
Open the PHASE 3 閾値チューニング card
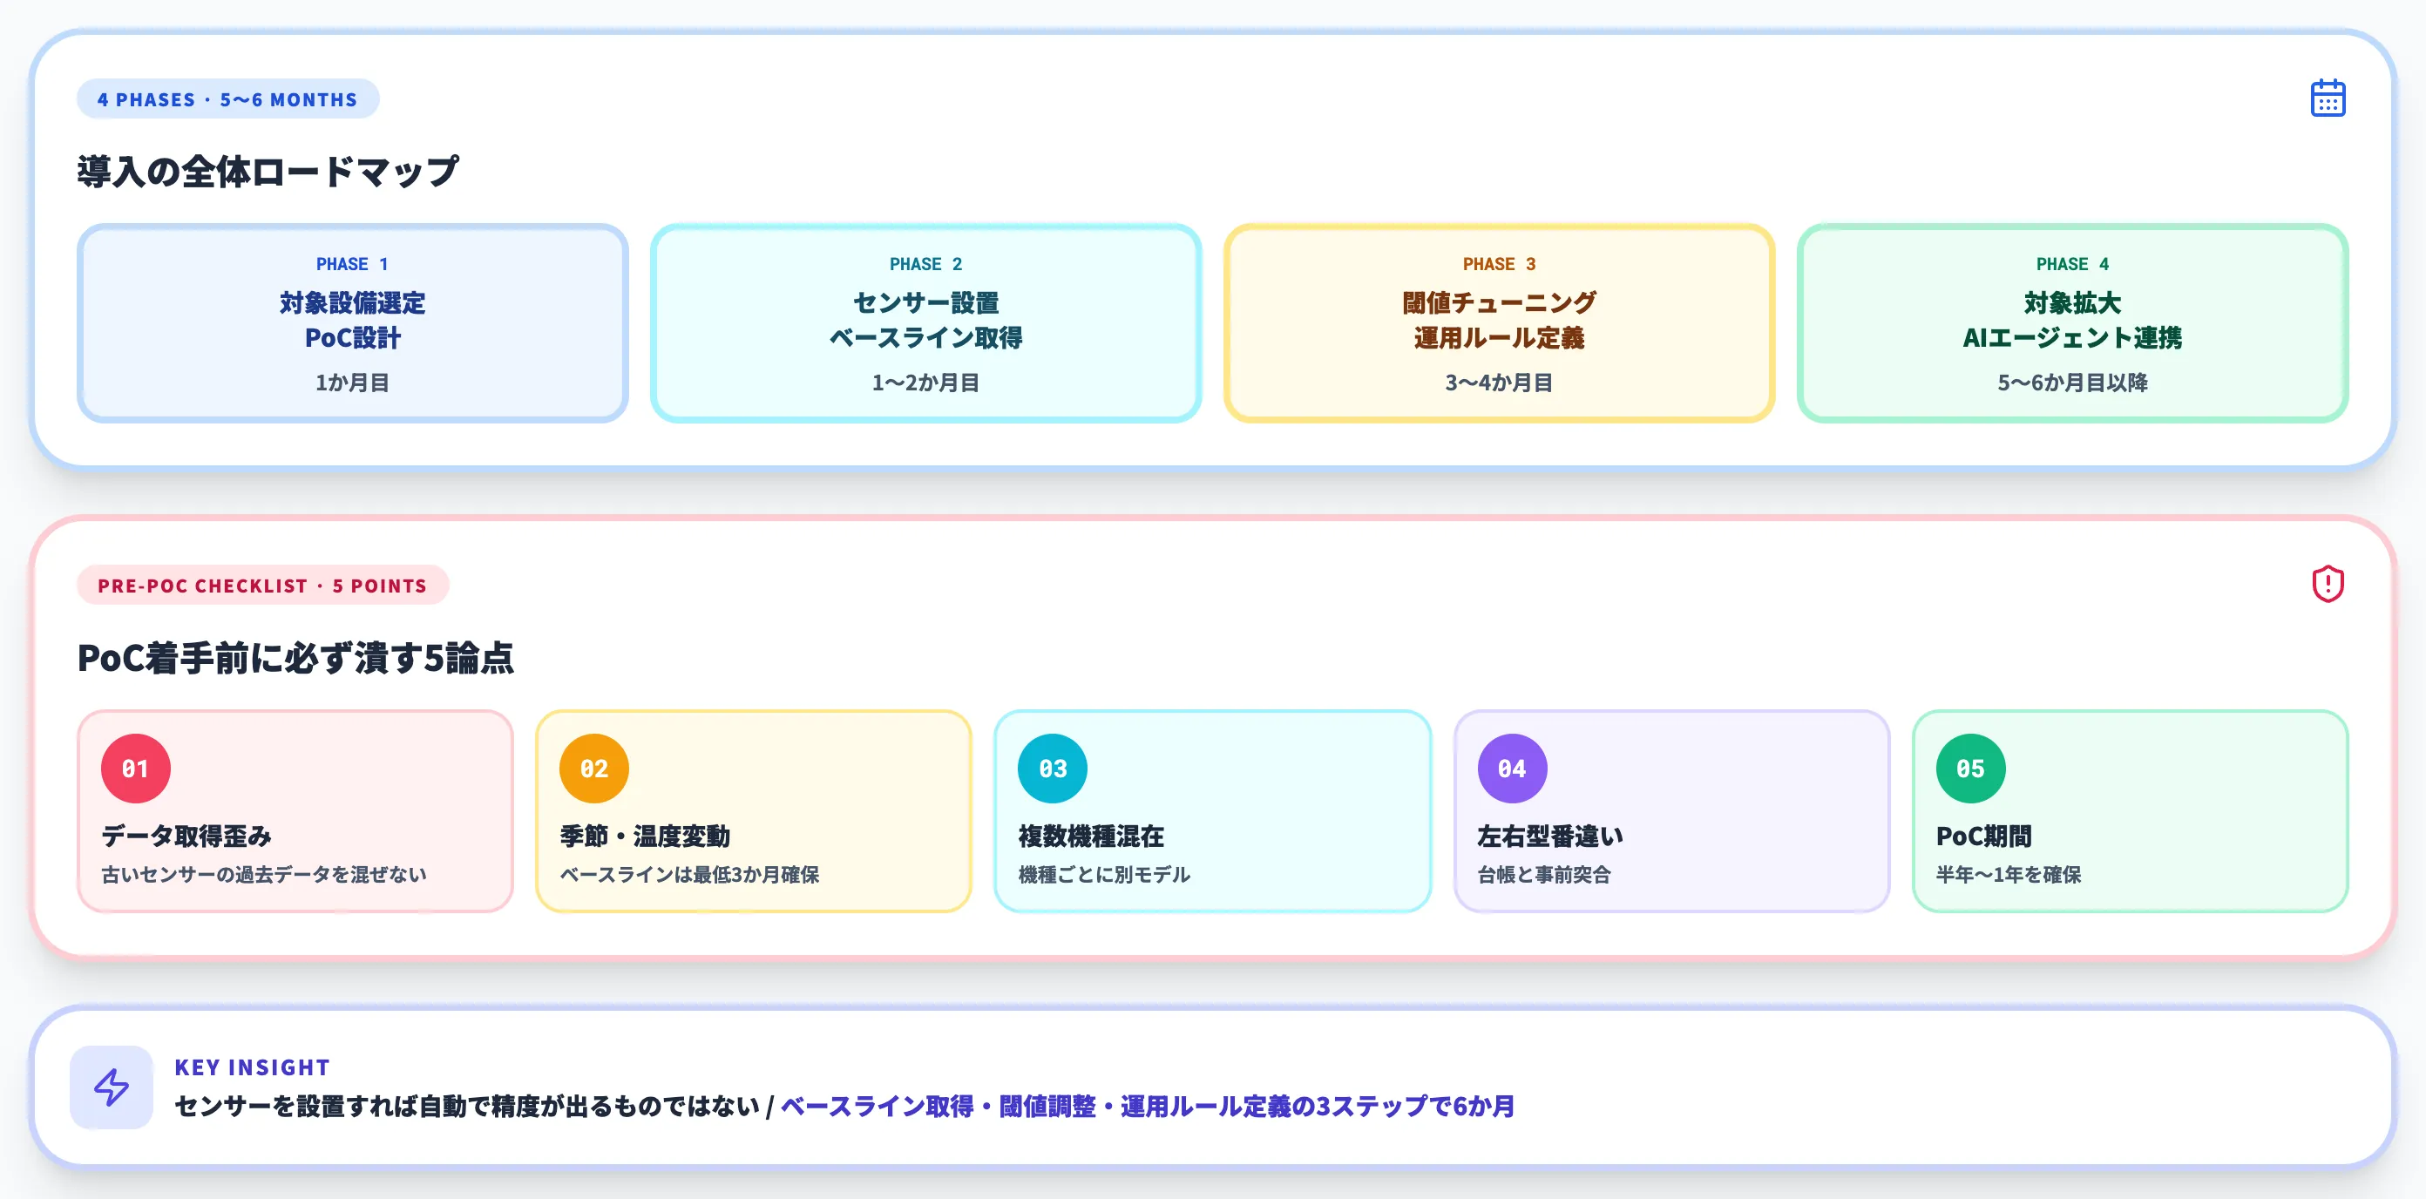1500,323
